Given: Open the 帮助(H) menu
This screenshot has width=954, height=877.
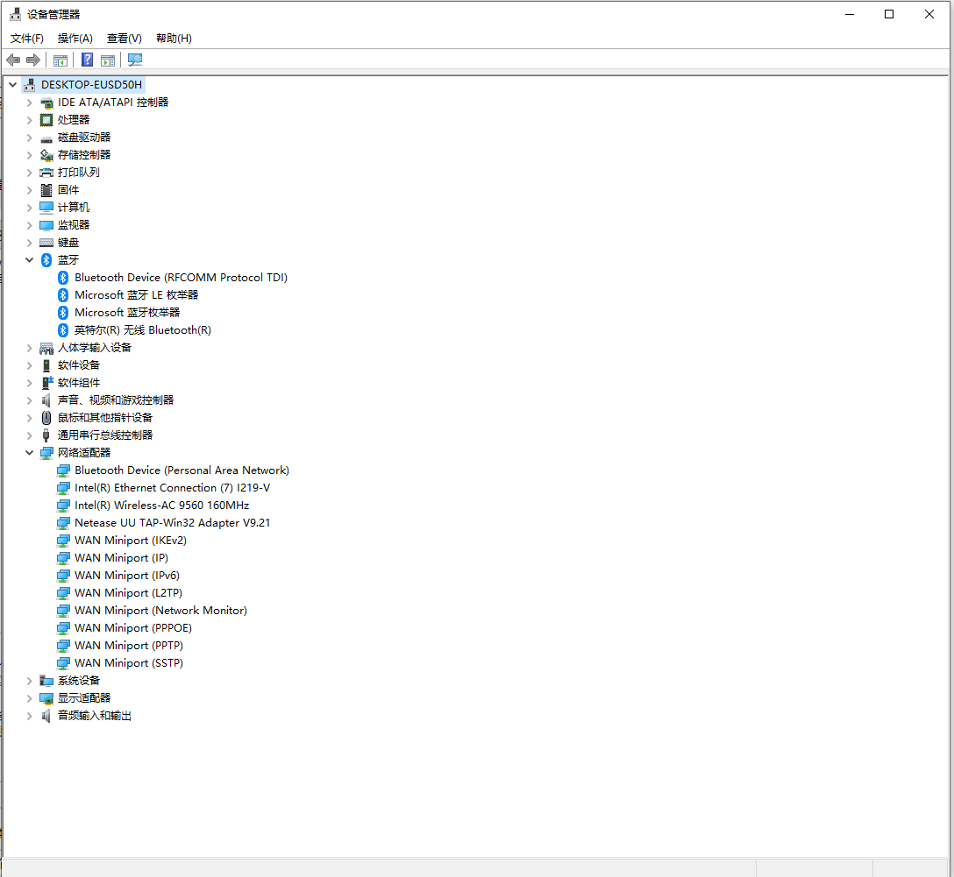Looking at the screenshot, I should point(174,39).
